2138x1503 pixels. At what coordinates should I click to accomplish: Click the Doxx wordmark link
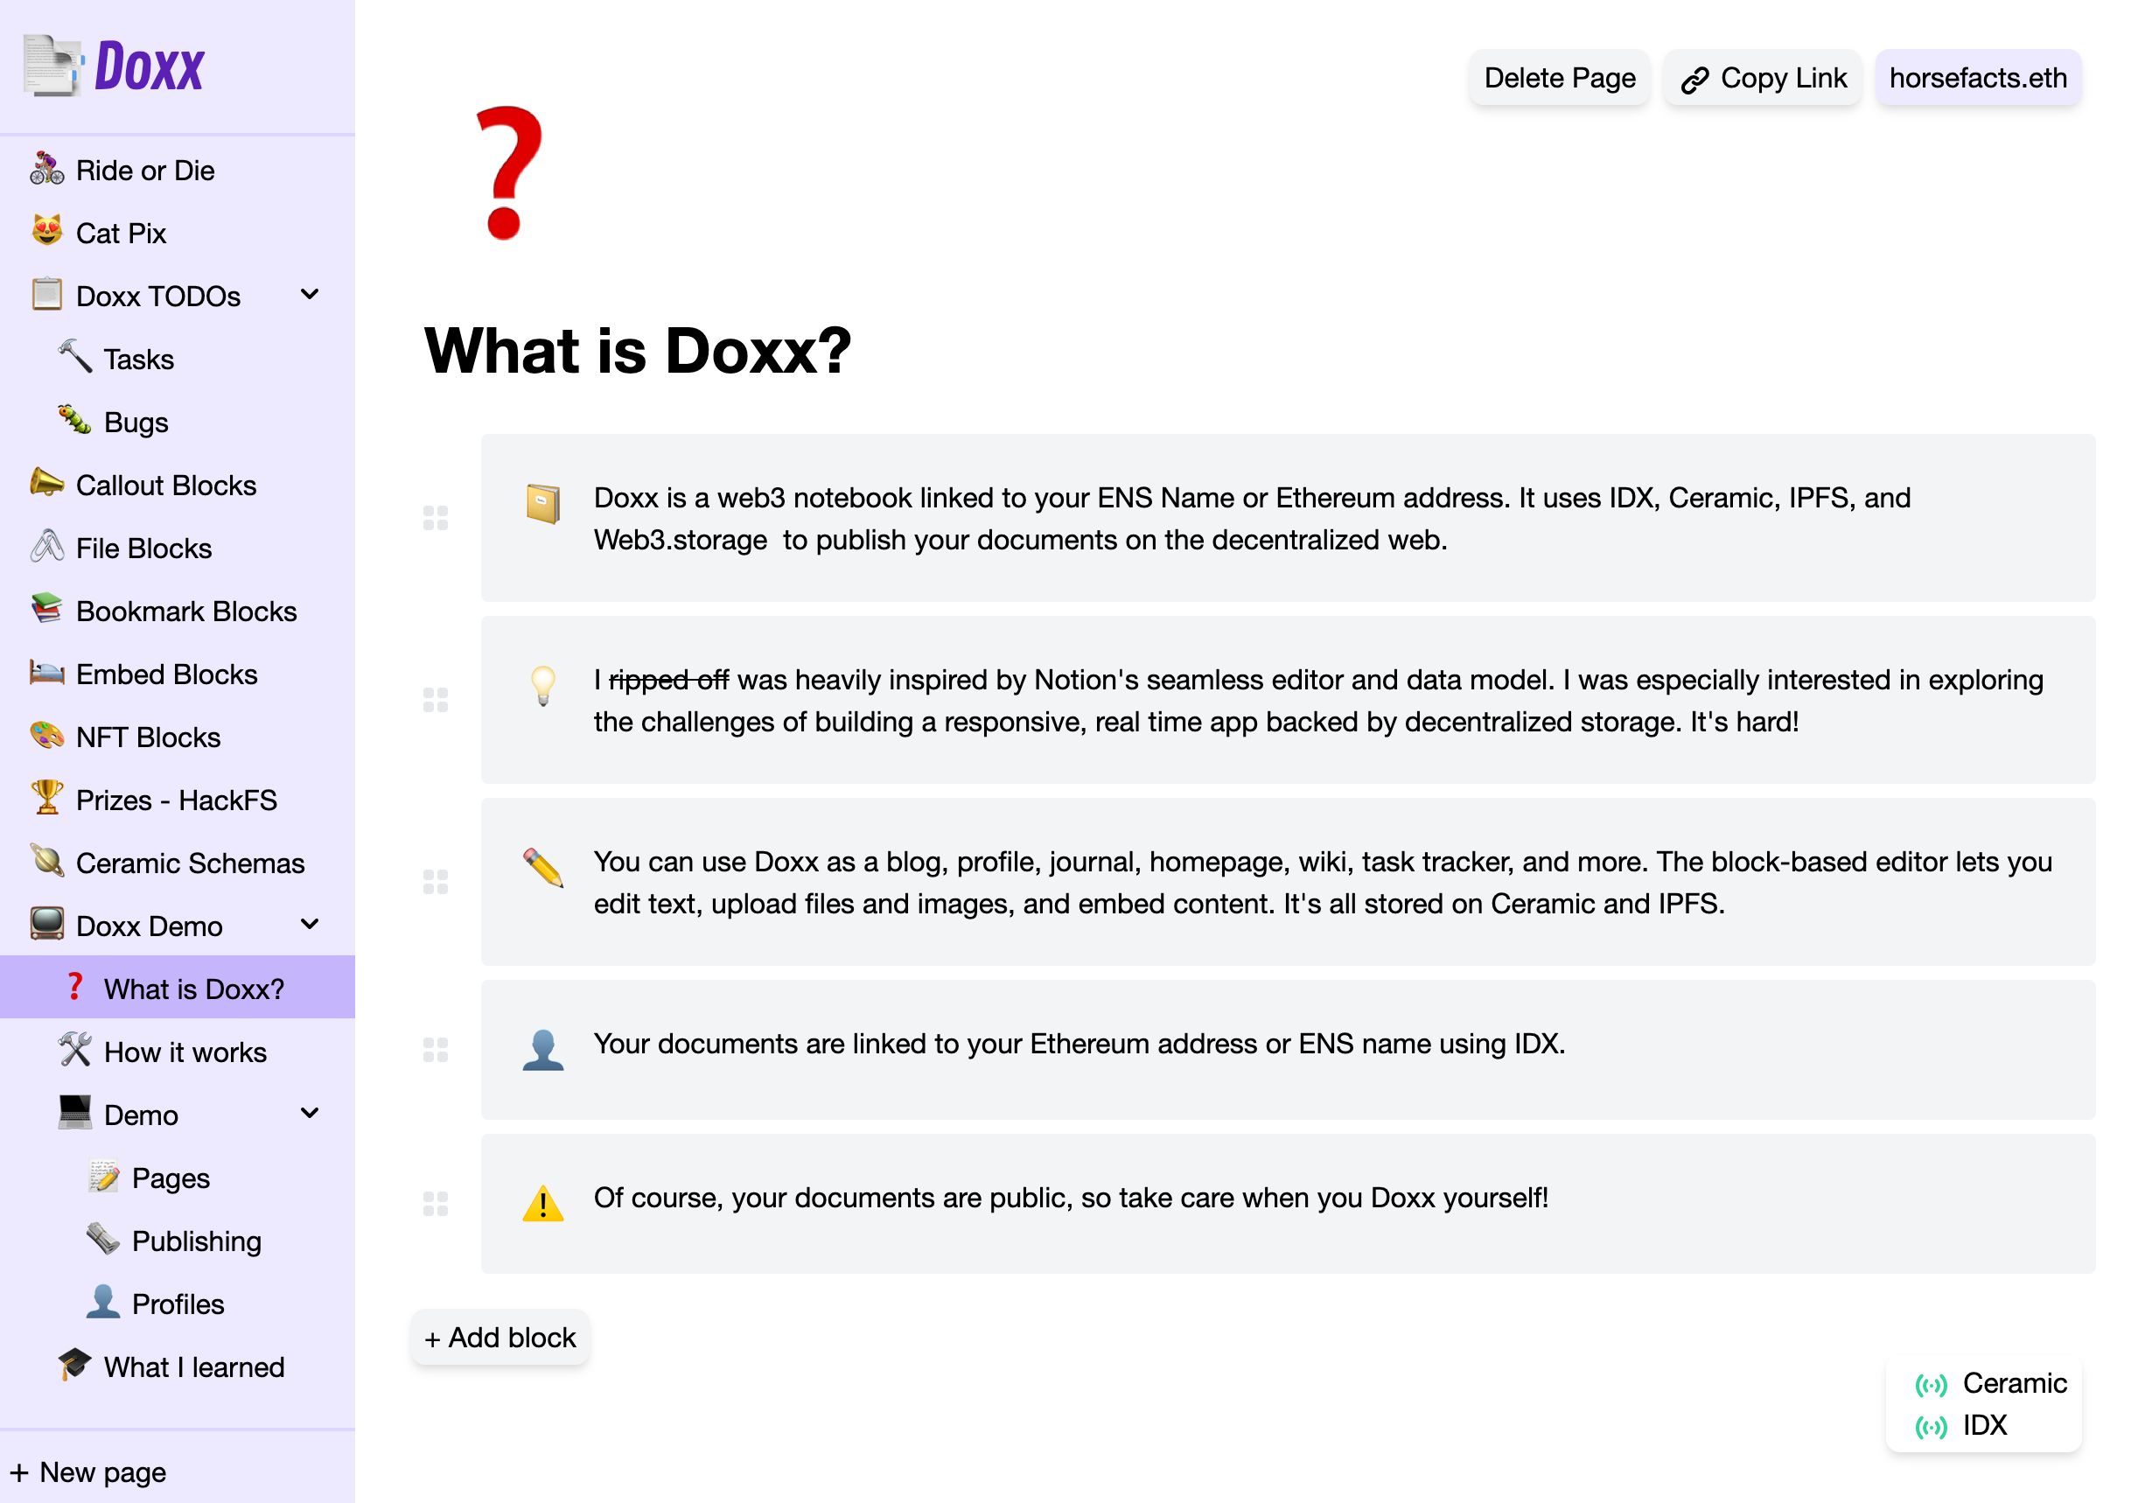[x=149, y=66]
